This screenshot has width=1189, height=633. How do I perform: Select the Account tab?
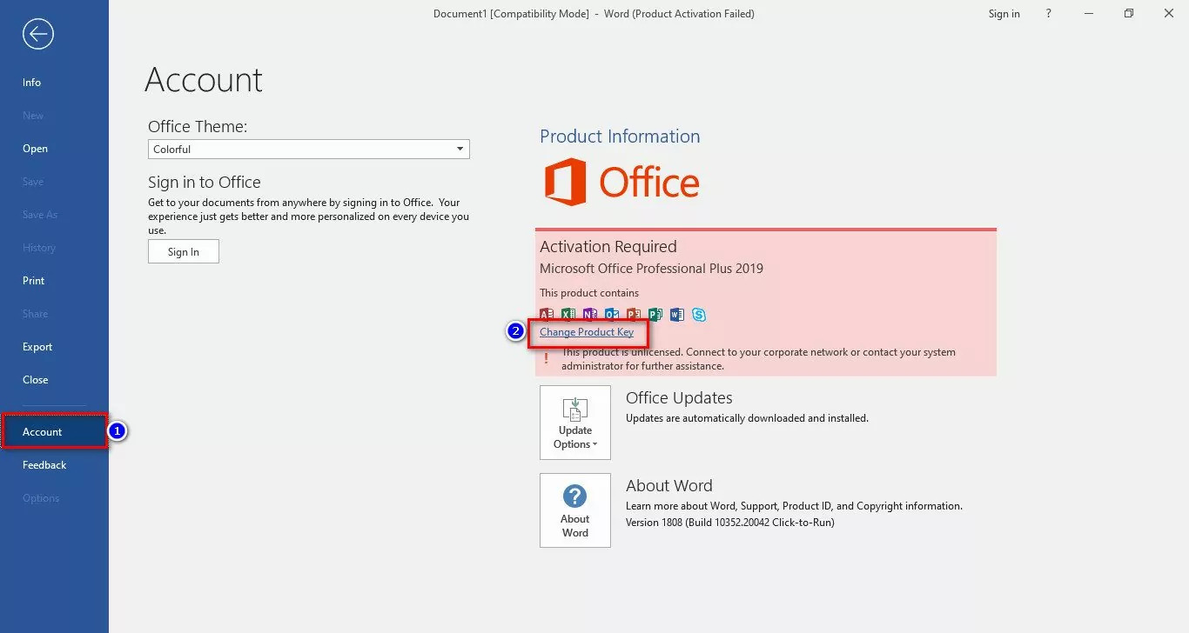click(54, 432)
